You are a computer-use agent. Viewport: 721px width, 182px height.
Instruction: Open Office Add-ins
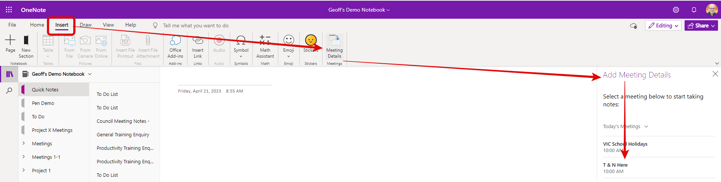[x=175, y=46]
